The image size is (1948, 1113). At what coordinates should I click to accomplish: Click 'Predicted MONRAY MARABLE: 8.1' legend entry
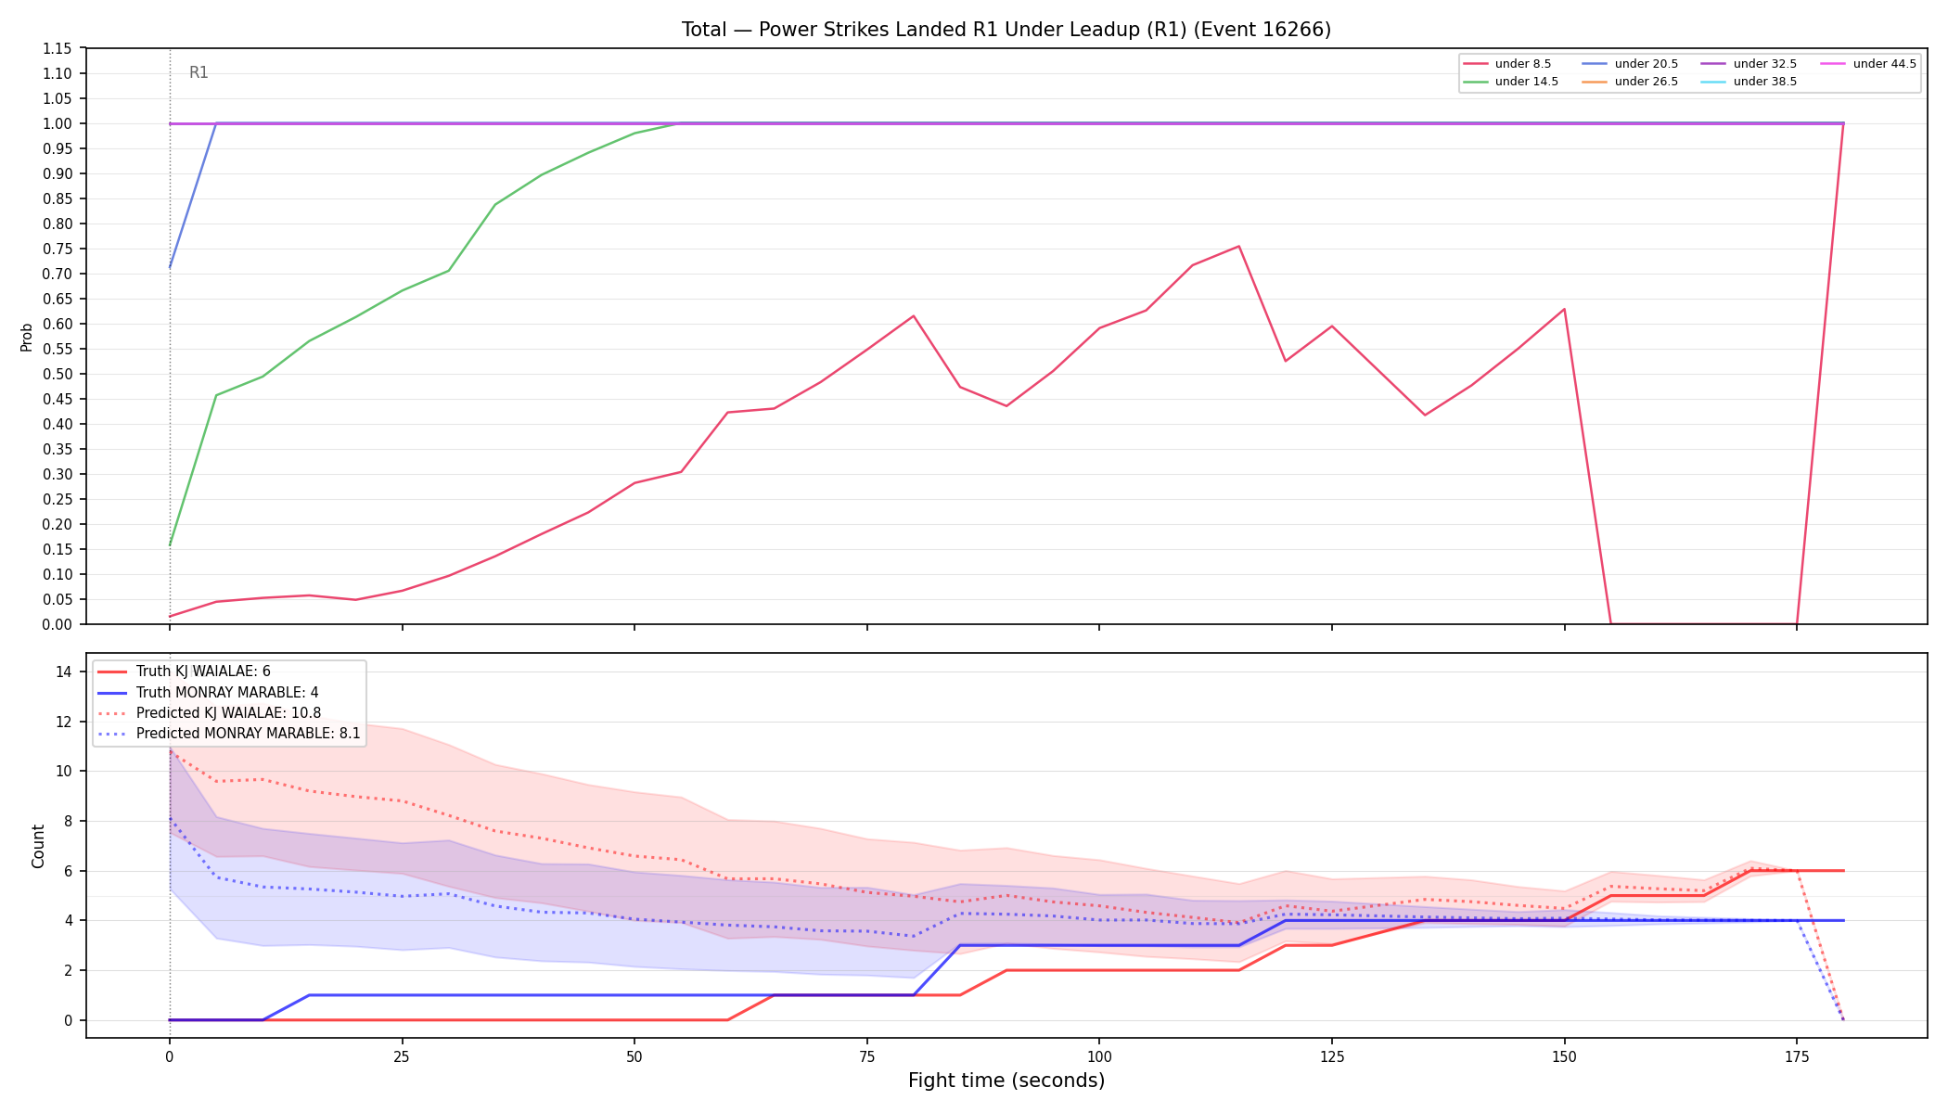click(x=229, y=734)
